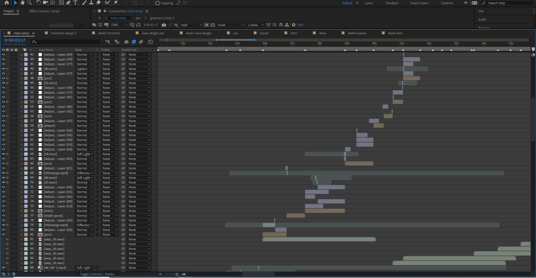This screenshot has height=278, width=536.
Task: Switch to death transition timeline tab
Action: (109, 33)
